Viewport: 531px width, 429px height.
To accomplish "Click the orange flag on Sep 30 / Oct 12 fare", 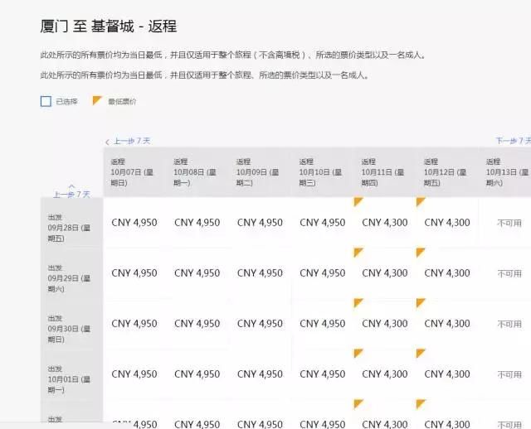I will [x=420, y=303].
